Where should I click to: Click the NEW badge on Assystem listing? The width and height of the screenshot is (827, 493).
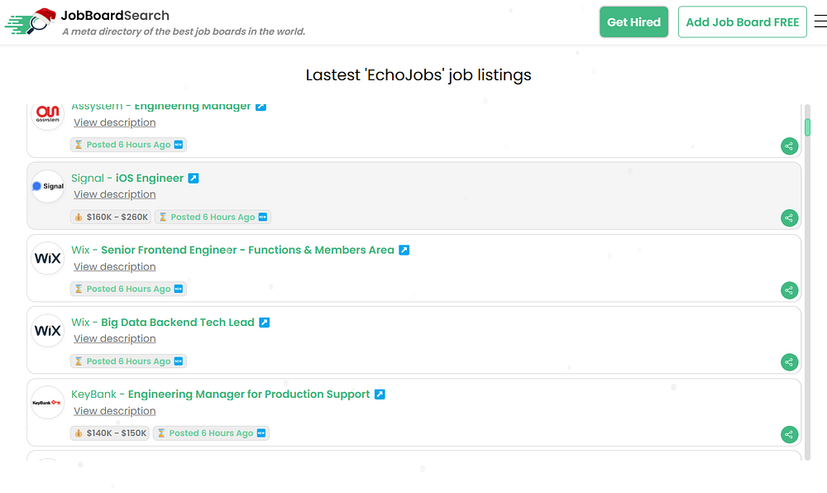pos(179,145)
